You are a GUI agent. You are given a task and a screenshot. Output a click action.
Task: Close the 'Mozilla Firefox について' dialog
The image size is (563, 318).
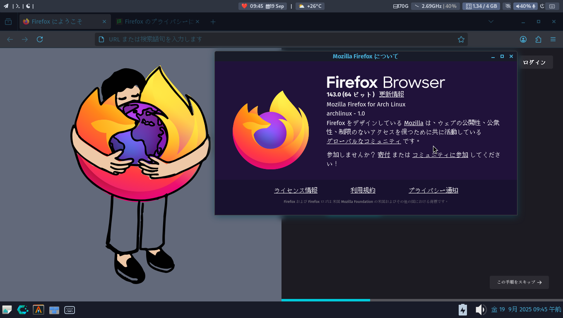(x=511, y=56)
